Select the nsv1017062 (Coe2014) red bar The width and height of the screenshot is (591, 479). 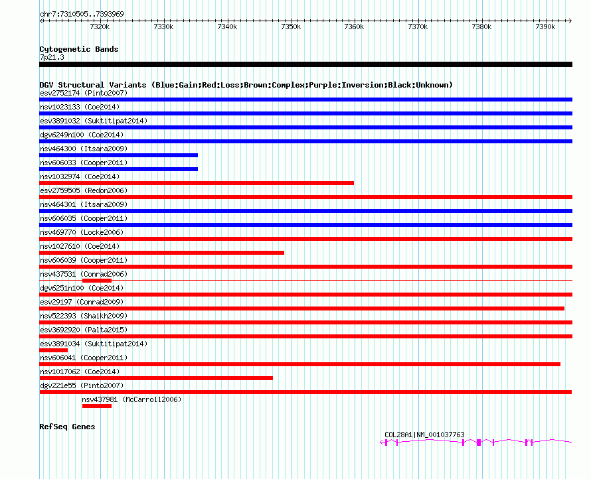point(156,378)
